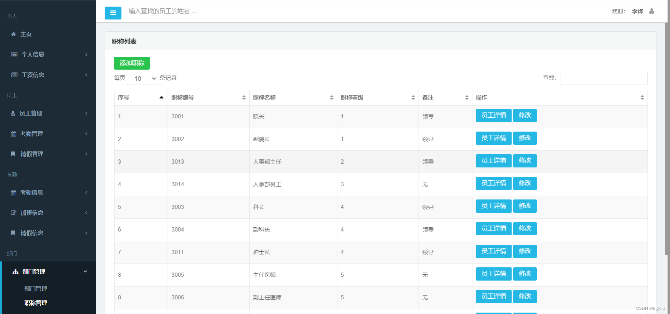This screenshot has width=670, height=314.
Task: Click 修改 for 副院长 row
Action: [x=525, y=138]
